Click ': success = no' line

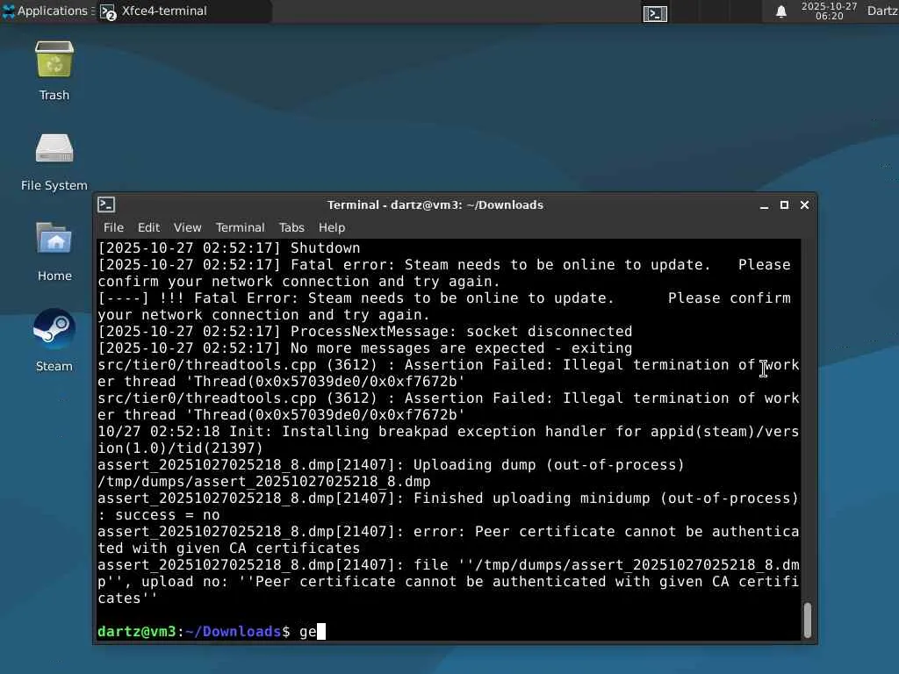point(158,514)
